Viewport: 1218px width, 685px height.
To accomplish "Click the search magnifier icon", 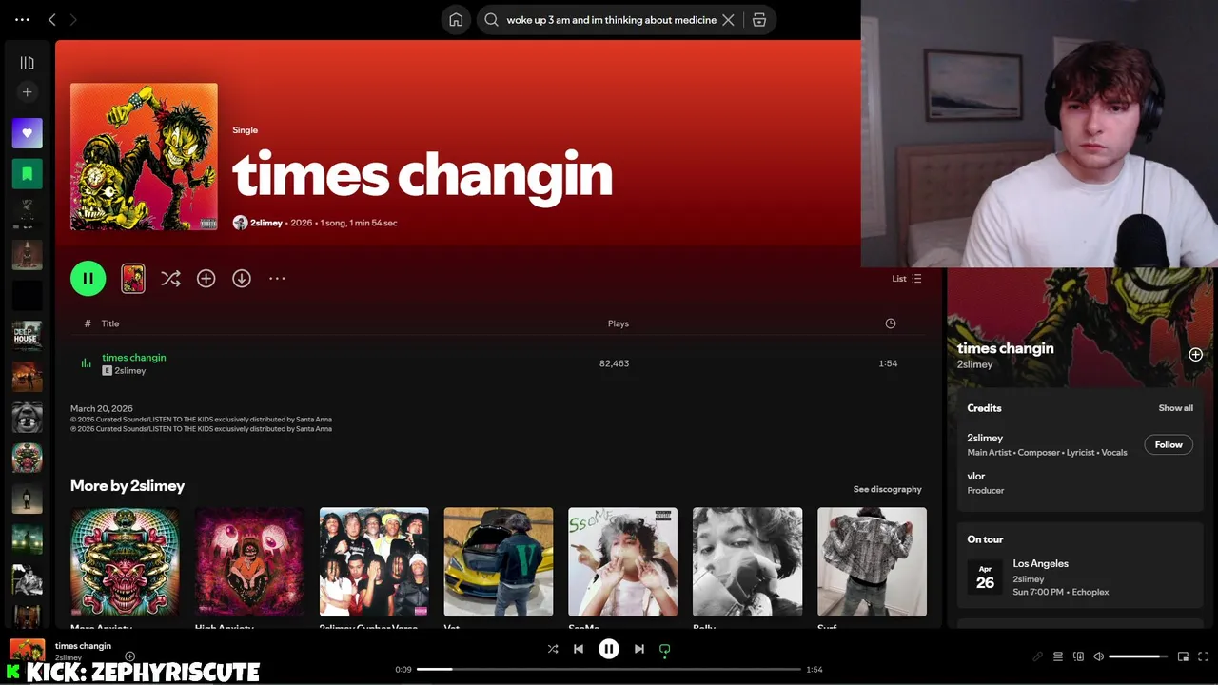I will click(x=491, y=20).
